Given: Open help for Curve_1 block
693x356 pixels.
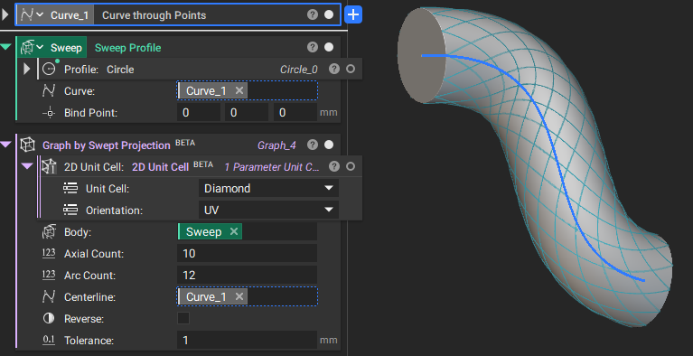Looking at the screenshot, I should point(313,14).
